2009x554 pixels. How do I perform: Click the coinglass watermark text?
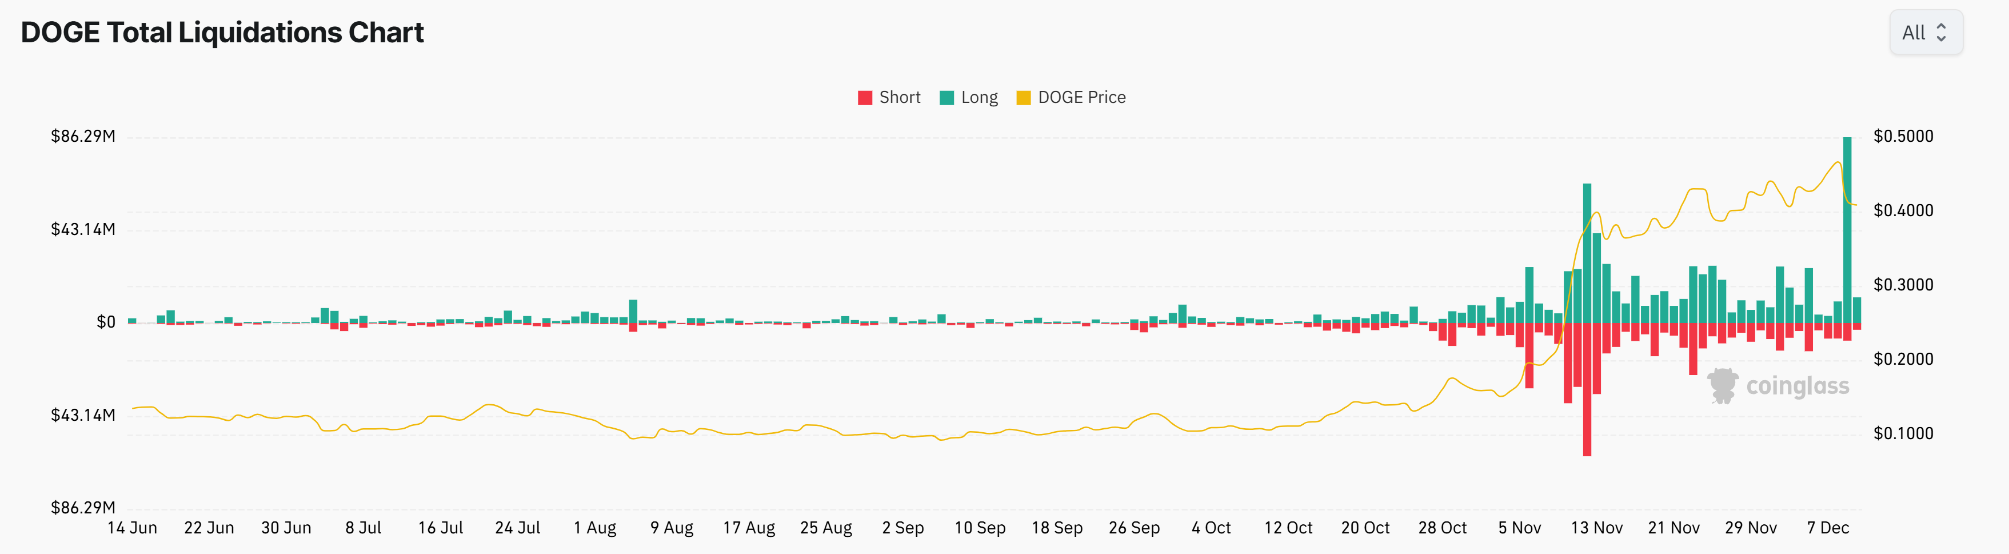tap(1797, 386)
